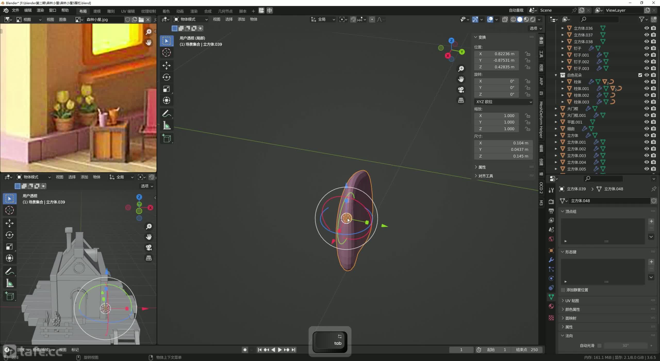Screen dimensions: 660x361
Task: Select the Move tool in main viewport toolbar
Action: pyautogui.click(x=167, y=65)
